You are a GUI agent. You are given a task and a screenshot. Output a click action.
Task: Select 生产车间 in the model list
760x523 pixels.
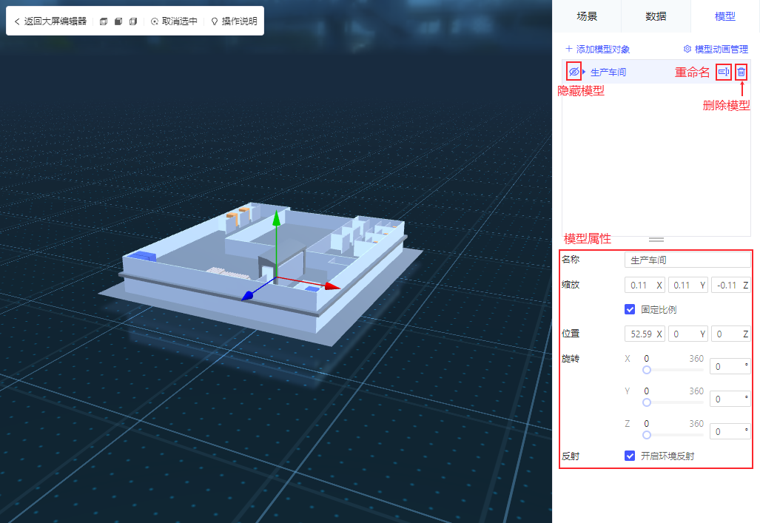[x=608, y=72]
